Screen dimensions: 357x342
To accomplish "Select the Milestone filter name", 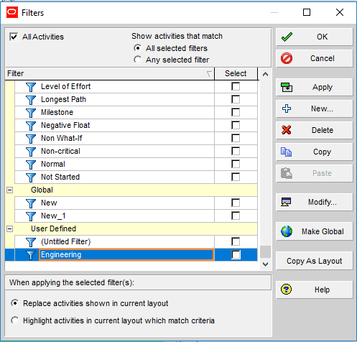I will point(57,112).
